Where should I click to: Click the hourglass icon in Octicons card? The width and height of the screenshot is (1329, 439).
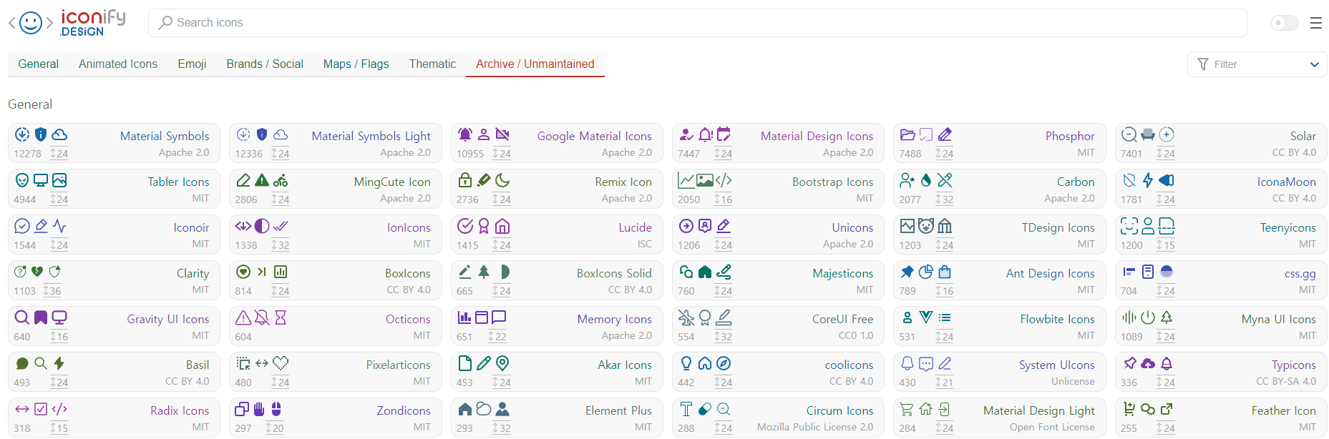(281, 317)
